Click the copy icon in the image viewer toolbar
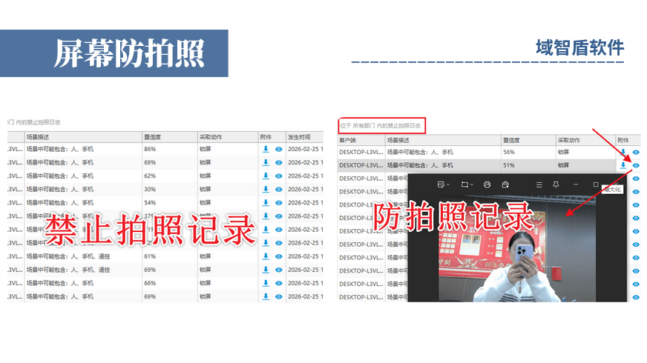Viewport: 647px width, 363px height. click(505, 184)
